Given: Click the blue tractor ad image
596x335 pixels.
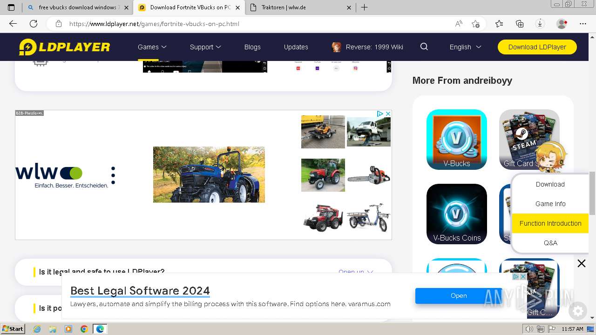Looking at the screenshot, I should (209, 174).
